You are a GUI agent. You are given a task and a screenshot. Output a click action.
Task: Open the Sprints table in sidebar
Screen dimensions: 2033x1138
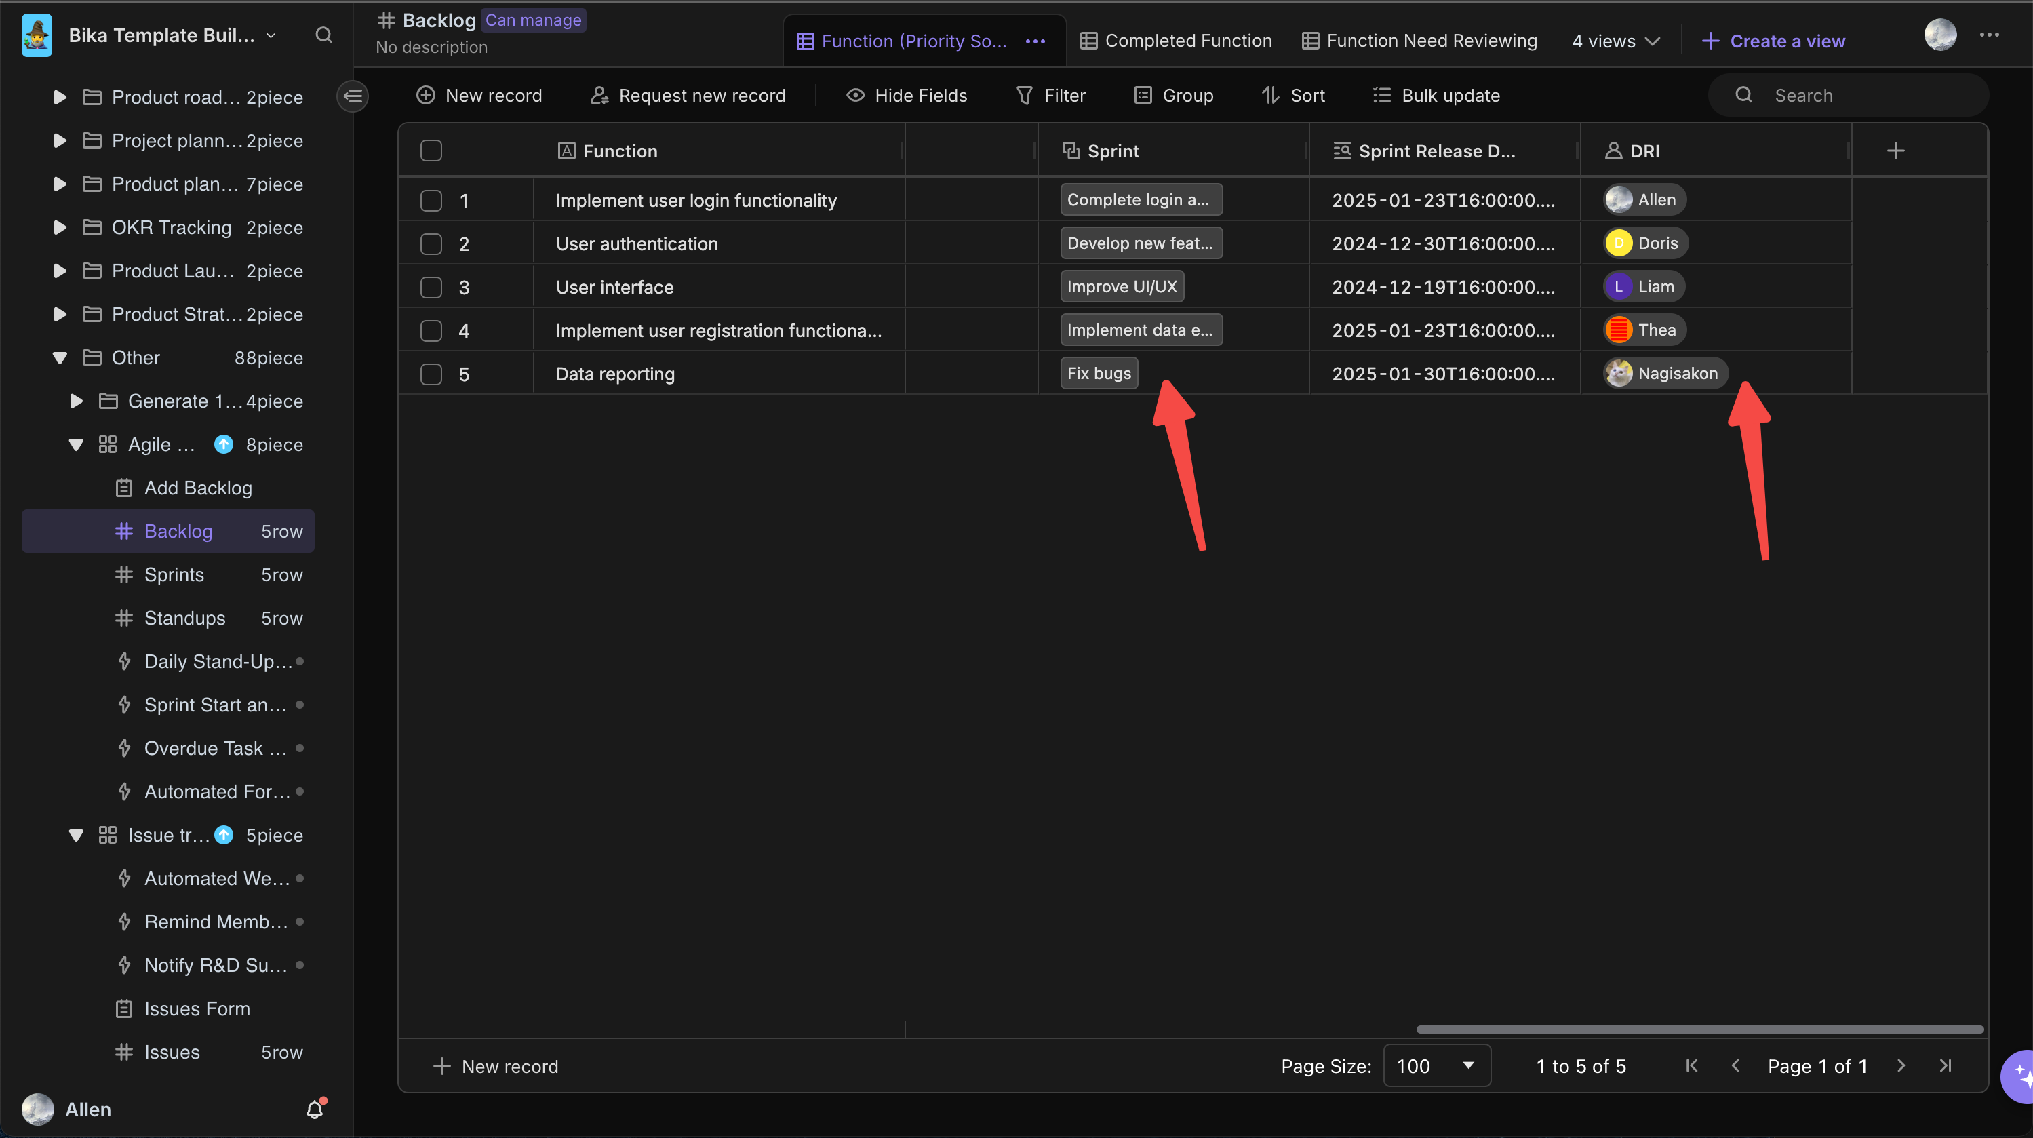pos(168,574)
